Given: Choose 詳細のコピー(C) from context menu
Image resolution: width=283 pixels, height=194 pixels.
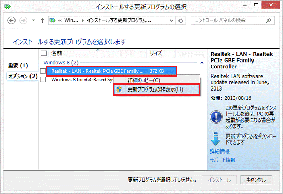Looking at the screenshot, I should [157, 80].
